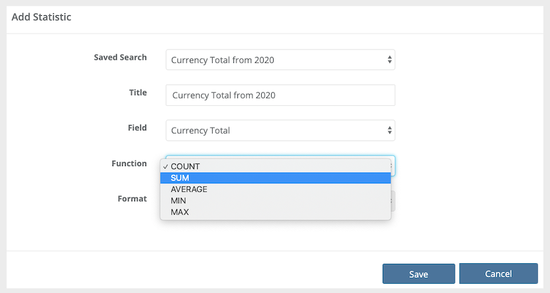The image size is (550, 293).
Task: Click the Function label text
Action: click(x=129, y=163)
